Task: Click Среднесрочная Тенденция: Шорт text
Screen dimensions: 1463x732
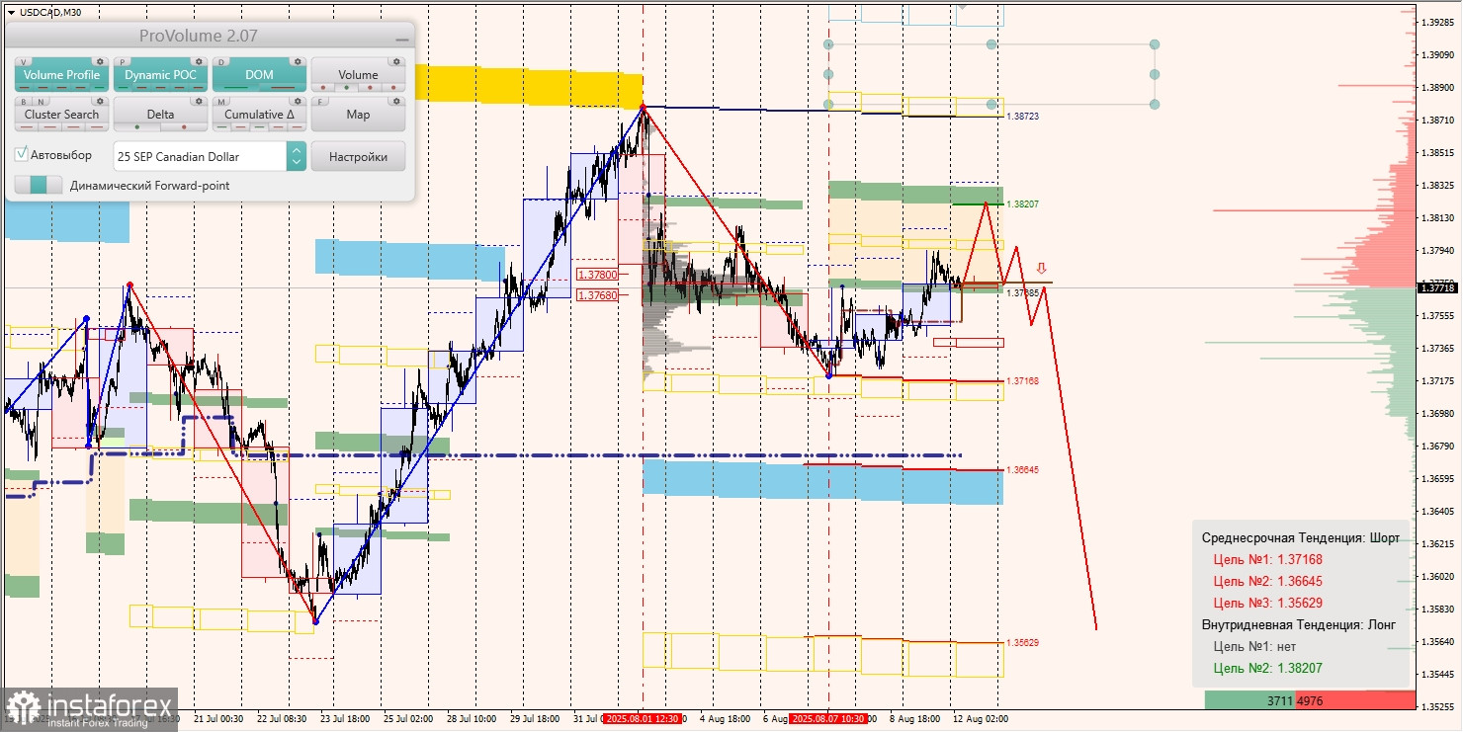Action: (1301, 537)
